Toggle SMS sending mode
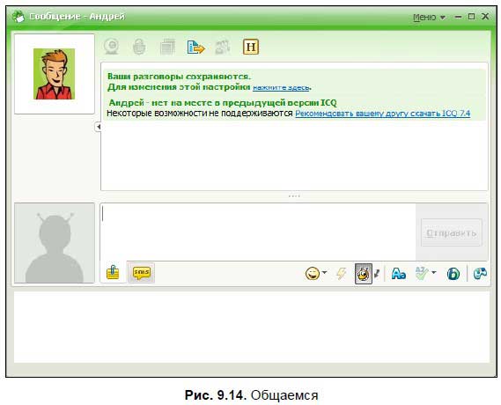 click(141, 272)
